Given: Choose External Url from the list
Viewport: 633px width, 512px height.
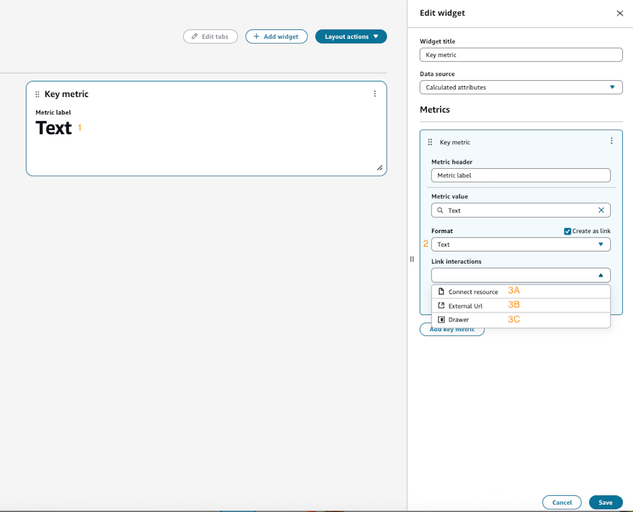Looking at the screenshot, I should 465,306.
